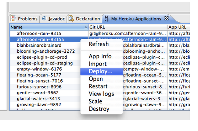Click Git URL cell ending empty-window-...
198x131 pixels.
(x=145, y=69)
